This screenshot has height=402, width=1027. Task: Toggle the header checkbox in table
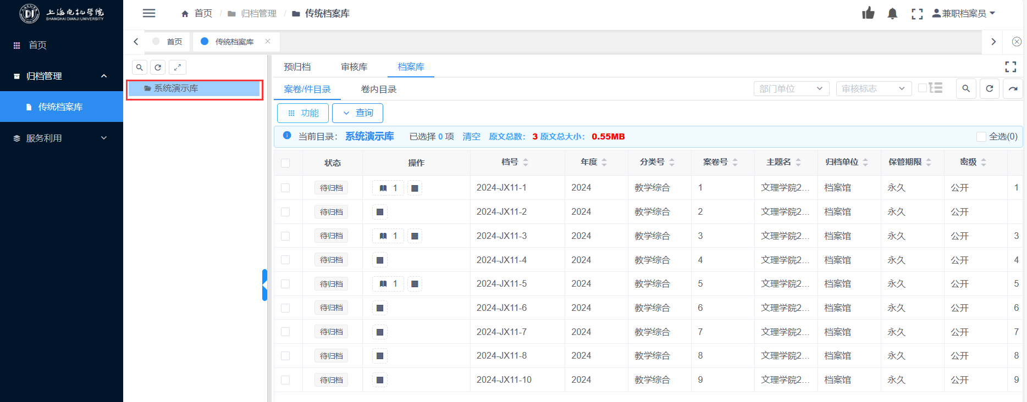coord(285,163)
